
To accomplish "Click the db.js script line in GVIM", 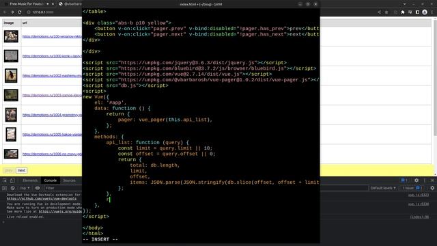I will click(126, 85).
